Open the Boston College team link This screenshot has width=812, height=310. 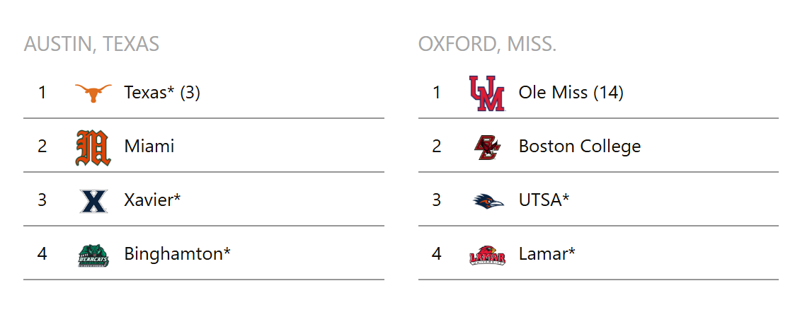pos(580,147)
